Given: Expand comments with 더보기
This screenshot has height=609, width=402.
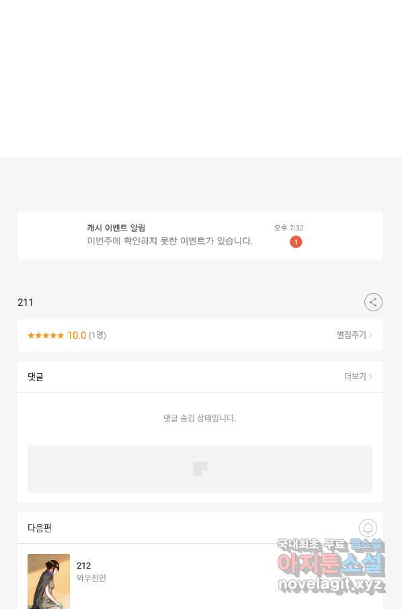Looking at the screenshot, I should [x=355, y=376].
